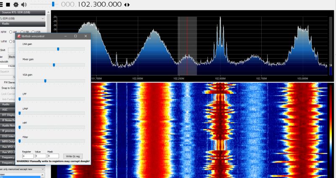Open the filter type dropdown under Shift
This screenshot has height=178, width=336.
12,57
